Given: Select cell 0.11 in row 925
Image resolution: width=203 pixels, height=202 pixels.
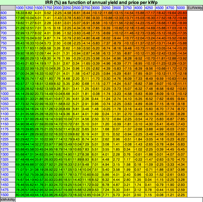Looking at the screenshot, I should (x=86, y=79).
